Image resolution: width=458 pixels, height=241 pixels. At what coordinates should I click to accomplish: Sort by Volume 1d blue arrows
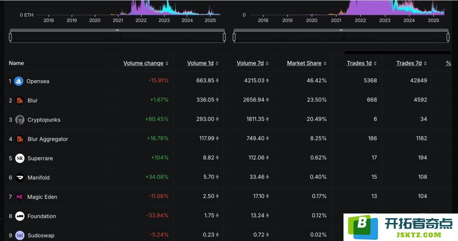coord(217,63)
